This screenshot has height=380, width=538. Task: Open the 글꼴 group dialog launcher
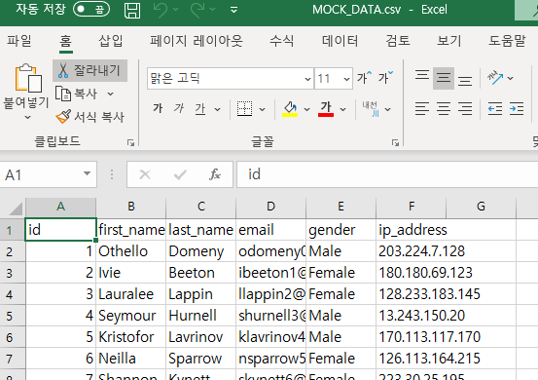point(395,142)
